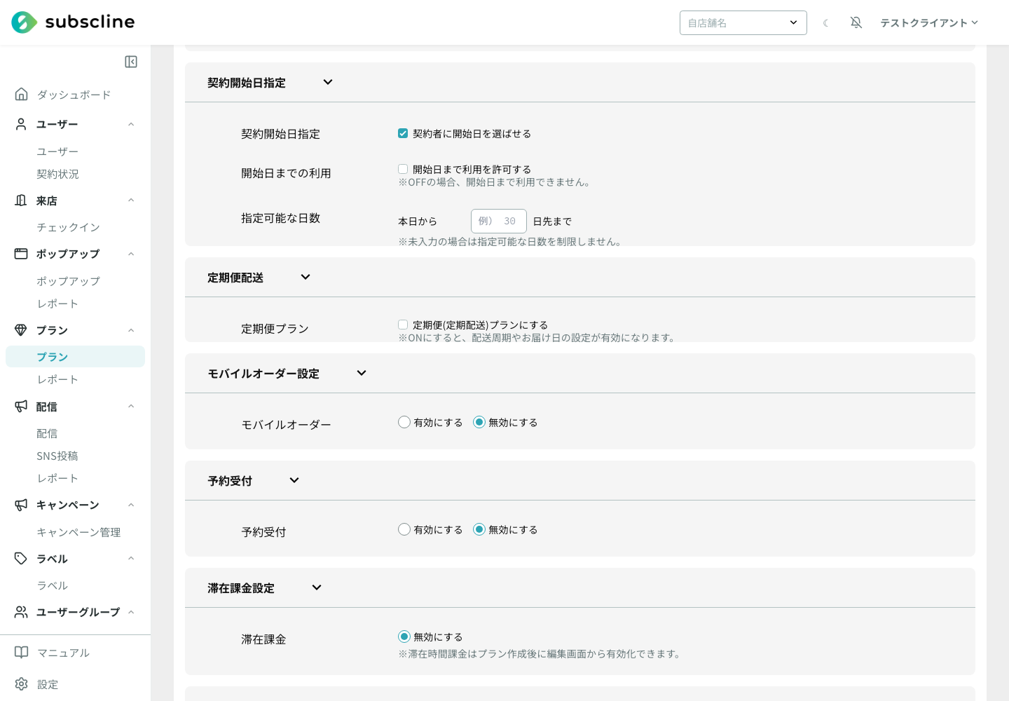Image resolution: width=1009 pixels, height=701 pixels.
Task: Uncheck 契約者に開始日を選ばせる checkbox
Action: click(x=403, y=133)
